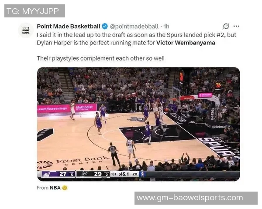262x209 pixels.
Task: Click the Methodist courtside banner ad
Action: pyautogui.click(x=84, y=108)
